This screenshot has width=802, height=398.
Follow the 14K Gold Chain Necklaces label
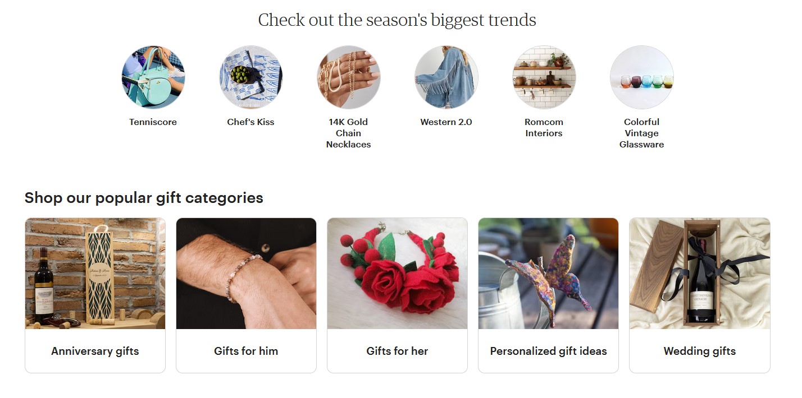(348, 133)
